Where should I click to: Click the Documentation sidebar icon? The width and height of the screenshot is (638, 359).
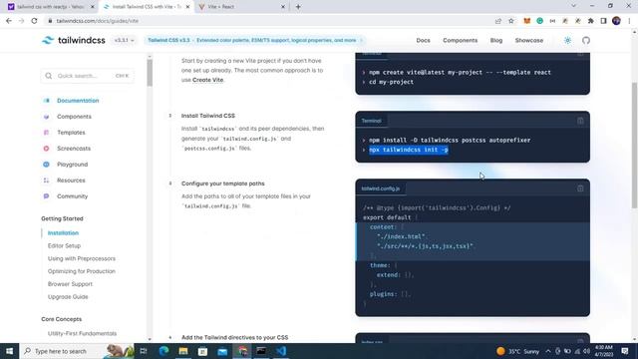click(x=46, y=101)
